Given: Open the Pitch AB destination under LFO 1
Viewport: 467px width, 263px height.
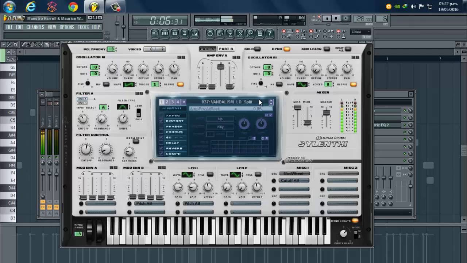Looking at the screenshot, I should coord(198,203).
